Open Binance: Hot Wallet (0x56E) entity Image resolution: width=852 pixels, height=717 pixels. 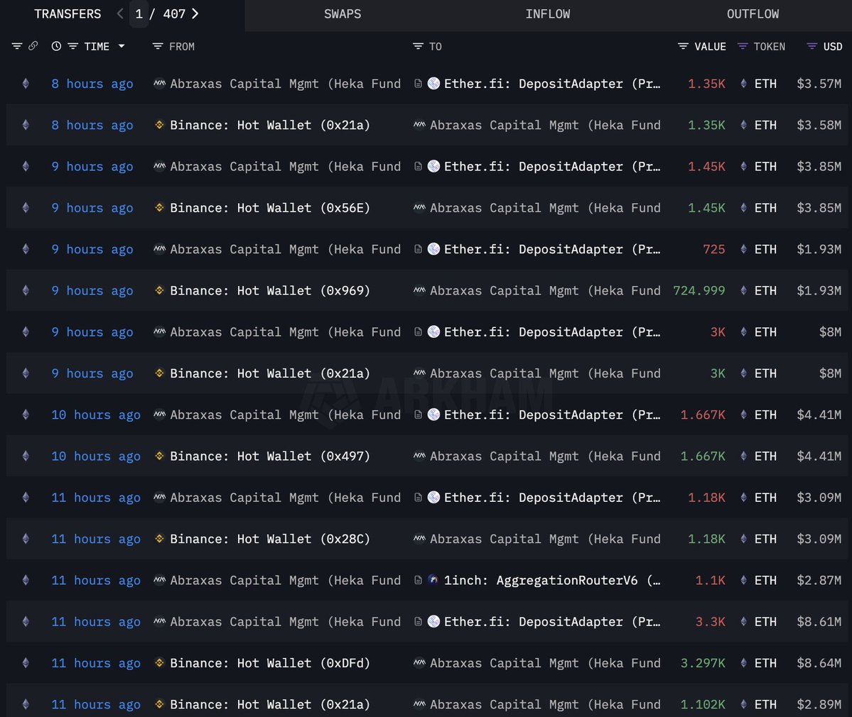point(269,208)
